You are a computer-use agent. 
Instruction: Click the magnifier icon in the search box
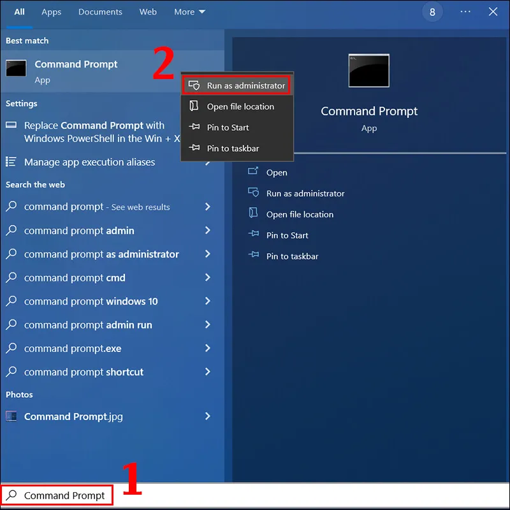[x=11, y=495]
